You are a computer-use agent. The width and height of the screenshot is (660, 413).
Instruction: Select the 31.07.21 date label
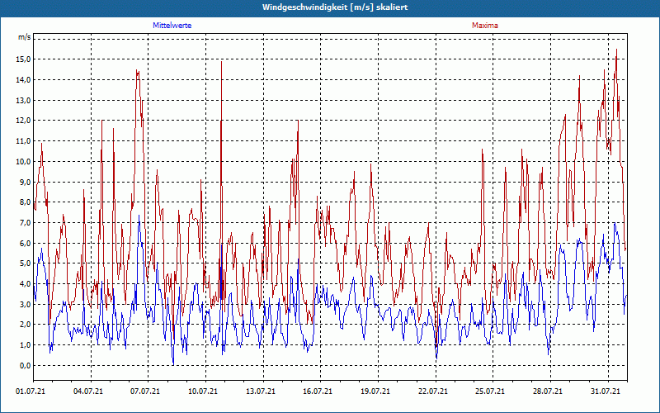[x=606, y=392]
